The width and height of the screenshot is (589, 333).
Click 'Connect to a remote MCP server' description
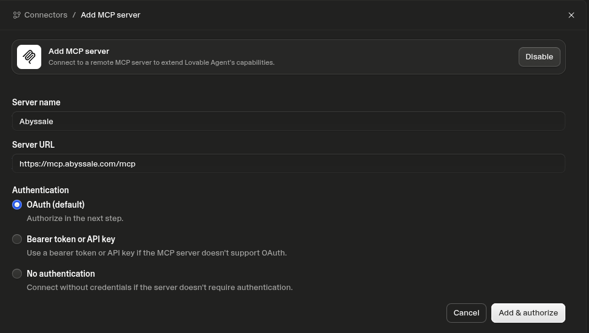(161, 62)
